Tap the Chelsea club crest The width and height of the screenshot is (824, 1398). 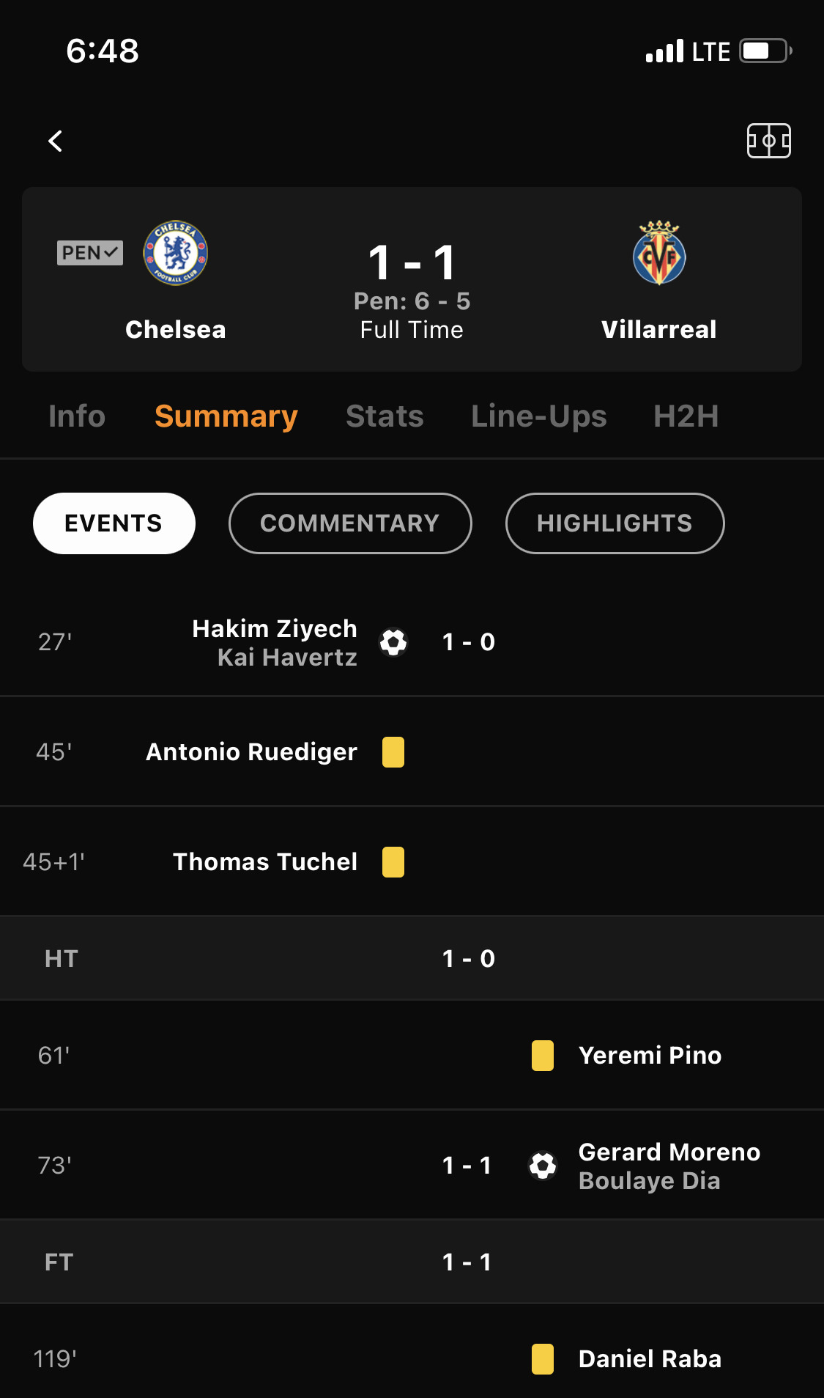[x=176, y=253]
